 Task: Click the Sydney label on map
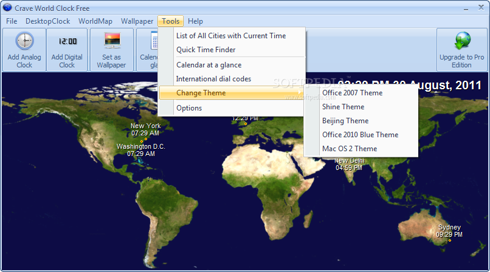(449, 228)
